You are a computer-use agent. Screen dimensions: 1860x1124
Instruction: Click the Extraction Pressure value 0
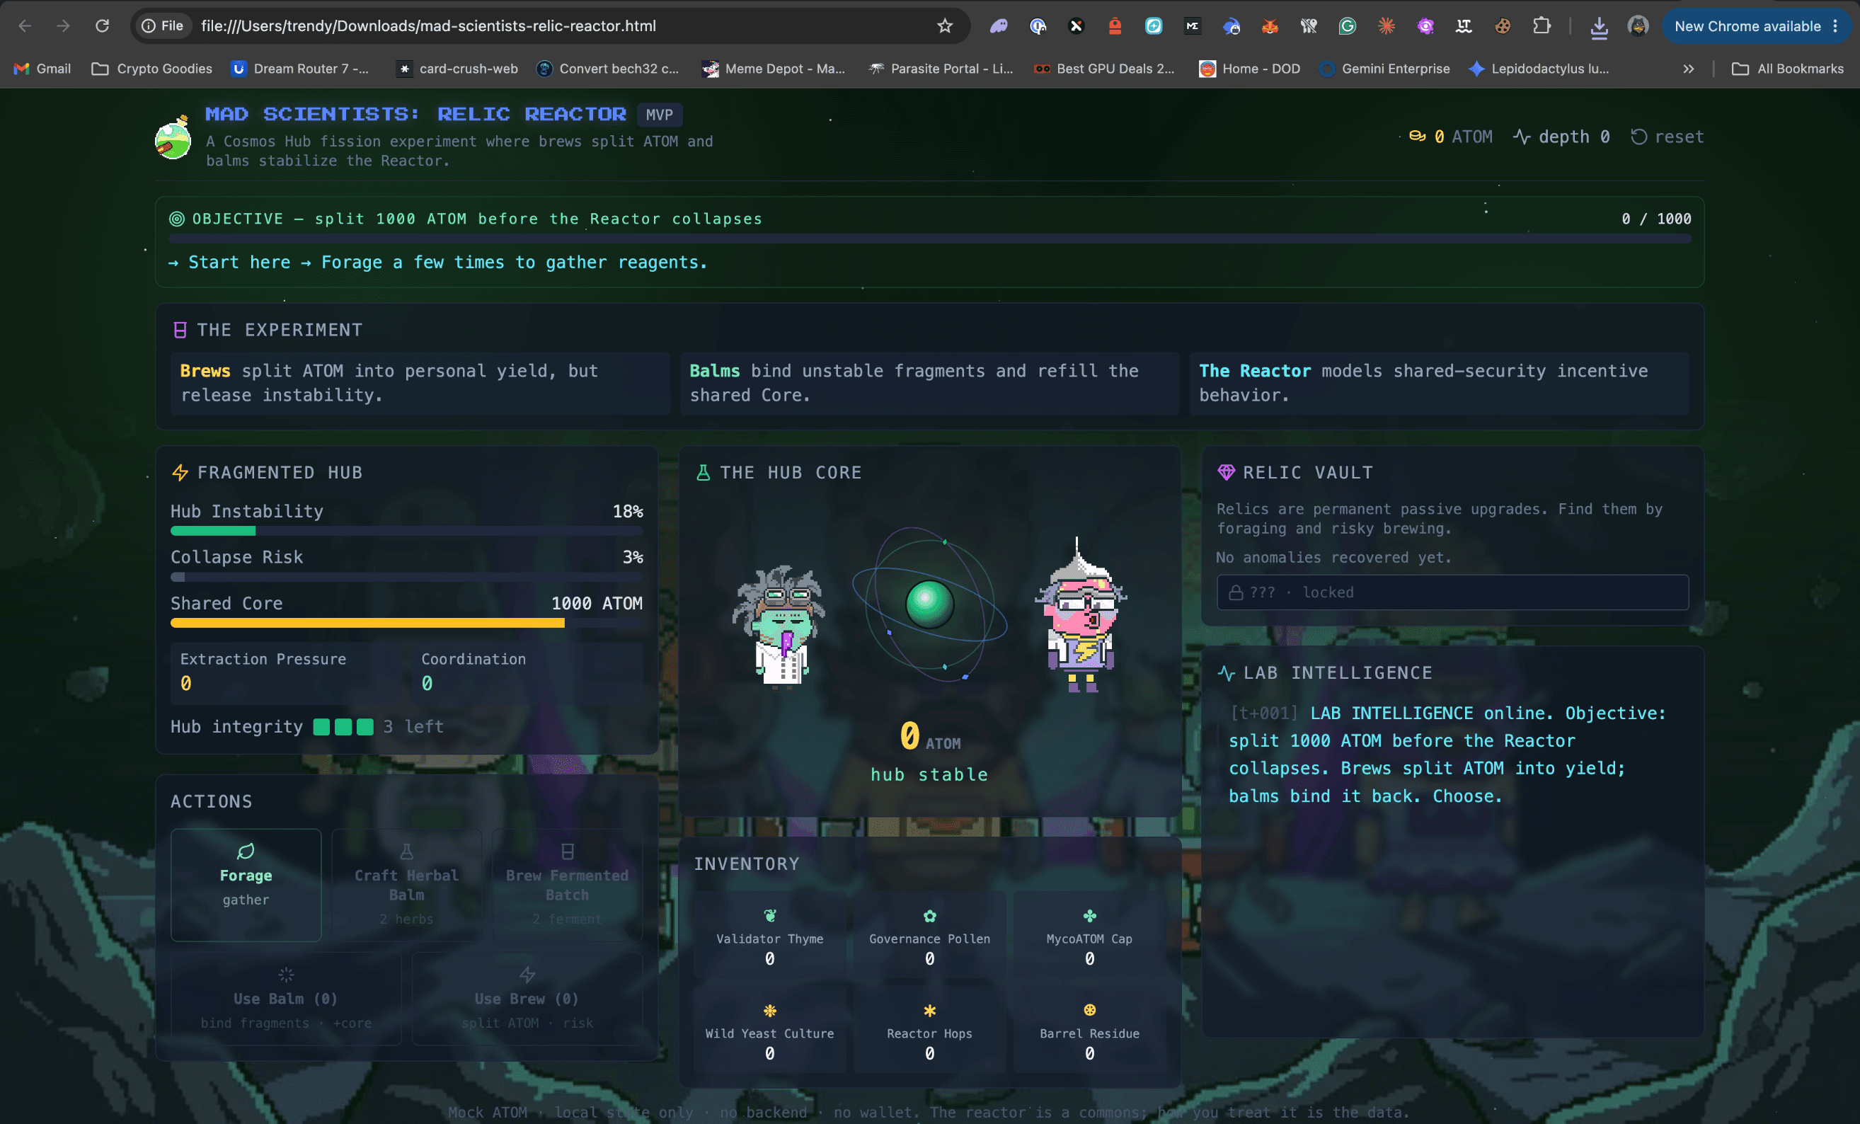(x=185, y=683)
